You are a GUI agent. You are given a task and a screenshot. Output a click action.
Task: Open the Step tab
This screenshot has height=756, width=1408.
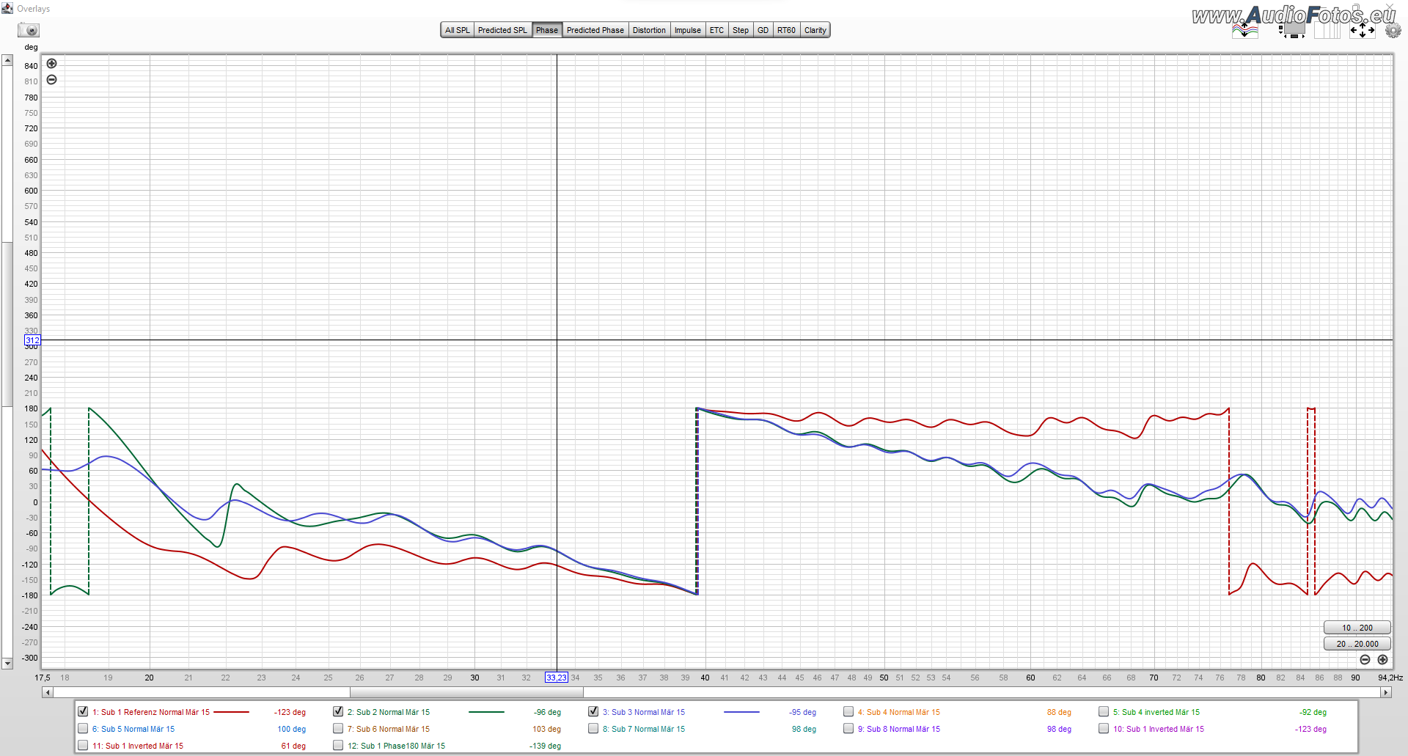741,30
